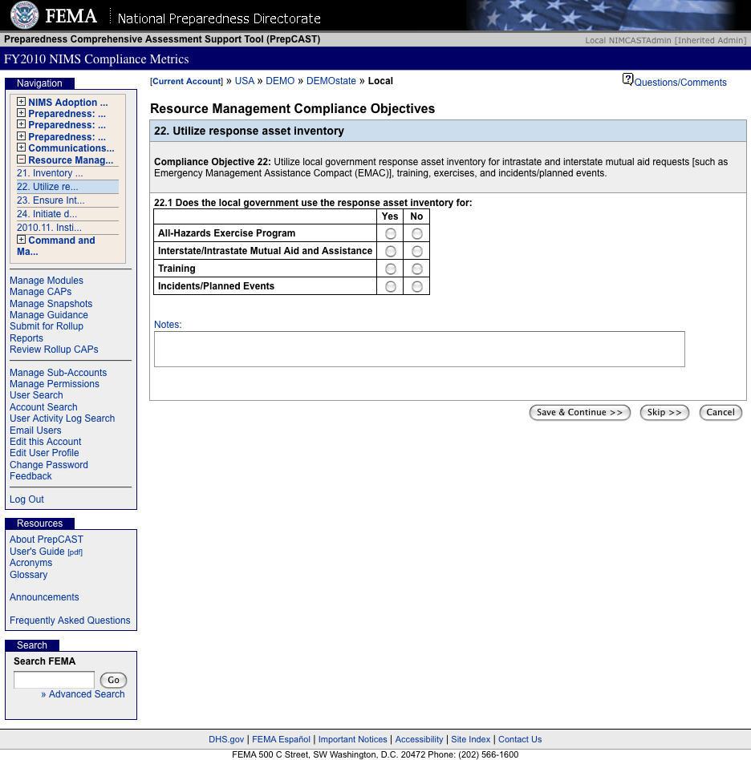This screenshot has width=751, height=760.
Task: Open DHS.gov footer link
Action: click(x=226, y=739)
